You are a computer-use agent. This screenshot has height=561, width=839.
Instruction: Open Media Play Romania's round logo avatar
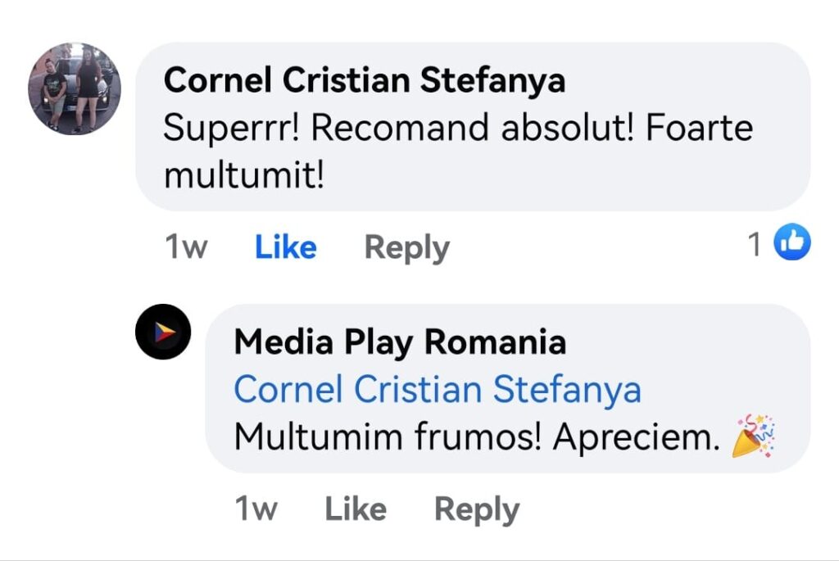coord(163,332)
